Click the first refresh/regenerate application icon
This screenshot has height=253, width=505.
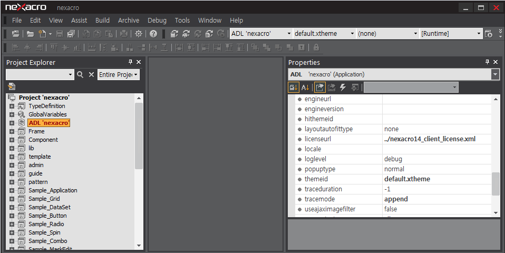click(174, 34)
